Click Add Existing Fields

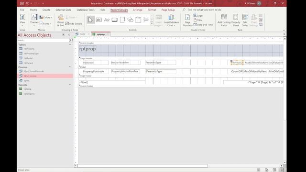[224, 20]
